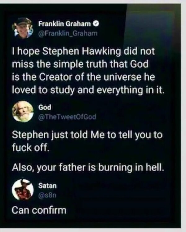Click the 'miss the simple truth that God' line

[x=80, y=64]
